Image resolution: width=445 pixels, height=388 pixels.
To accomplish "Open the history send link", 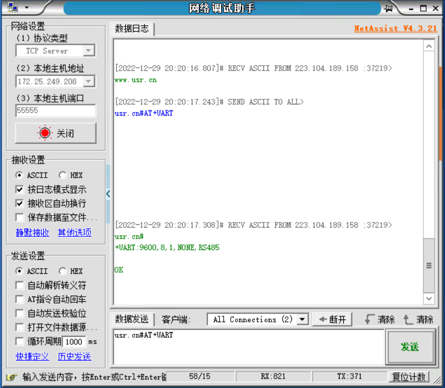I will point(74,357).
